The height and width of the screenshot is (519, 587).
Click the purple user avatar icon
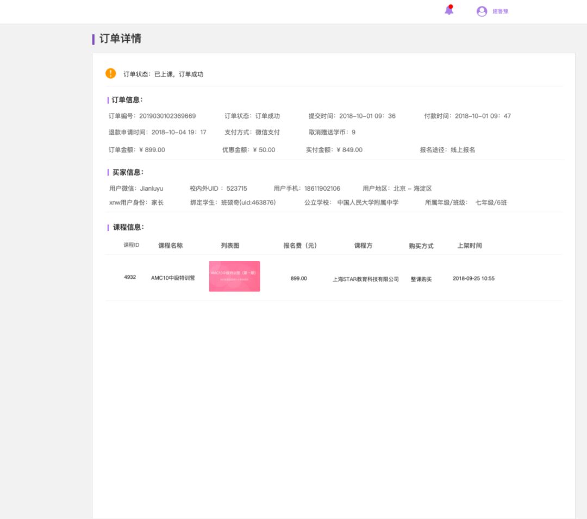tap(482, 11)
